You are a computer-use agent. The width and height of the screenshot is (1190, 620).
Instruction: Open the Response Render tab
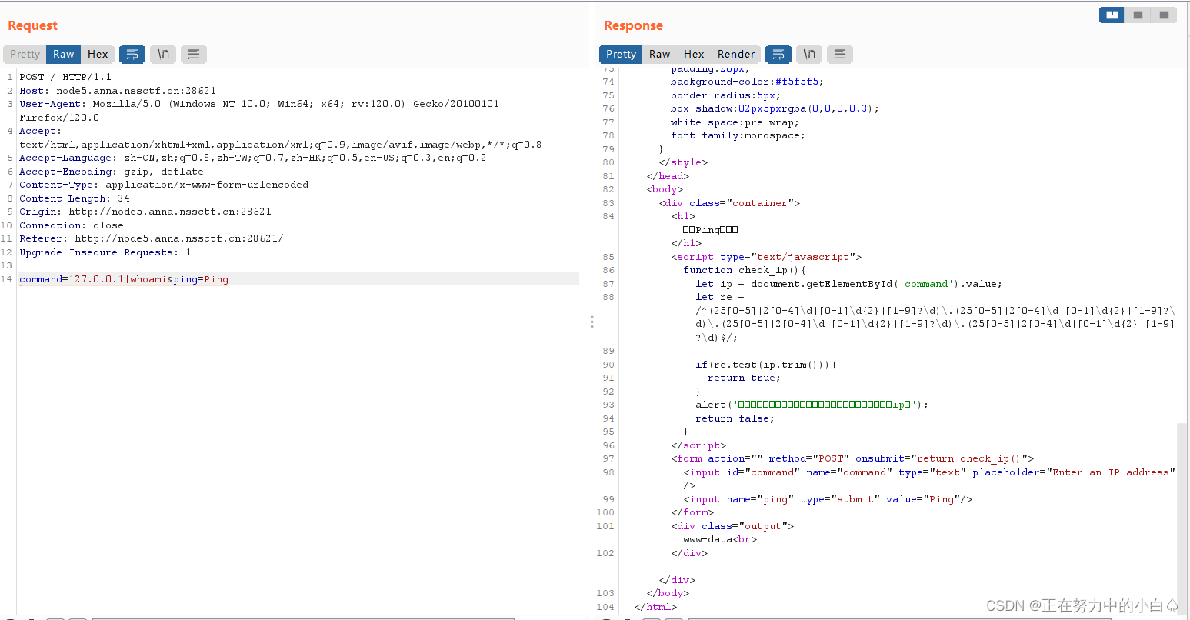(x=736, y=54)
